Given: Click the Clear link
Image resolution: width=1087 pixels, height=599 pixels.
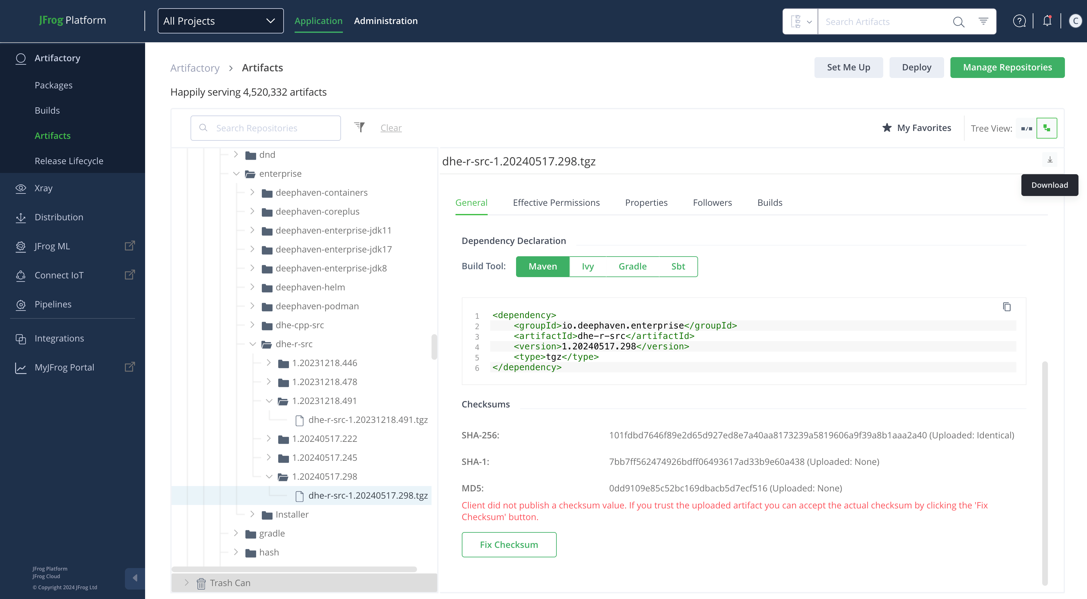Looking at the screenshot, I should pyautogui.click(x=391, y=128).
